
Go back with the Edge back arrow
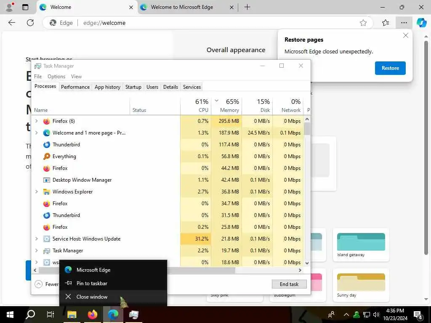tap(11, 23)
